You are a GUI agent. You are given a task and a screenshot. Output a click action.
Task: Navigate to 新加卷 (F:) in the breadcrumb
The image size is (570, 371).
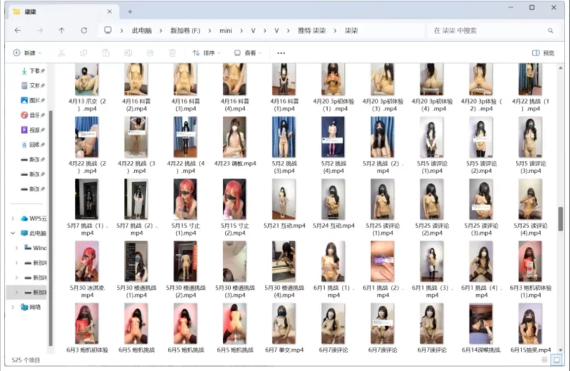click(185, 31)
